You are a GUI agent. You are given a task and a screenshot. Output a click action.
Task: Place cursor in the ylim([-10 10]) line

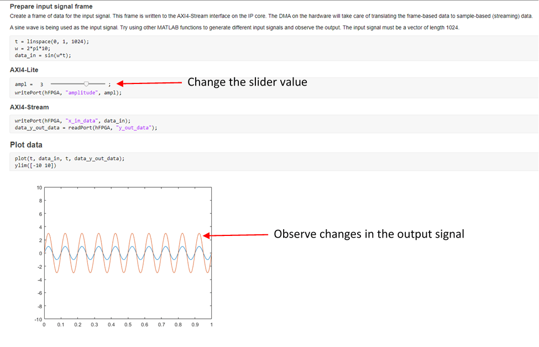pos(35,165)
